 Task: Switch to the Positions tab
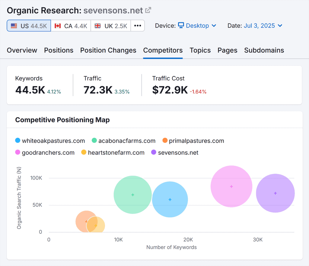(59, 50)
